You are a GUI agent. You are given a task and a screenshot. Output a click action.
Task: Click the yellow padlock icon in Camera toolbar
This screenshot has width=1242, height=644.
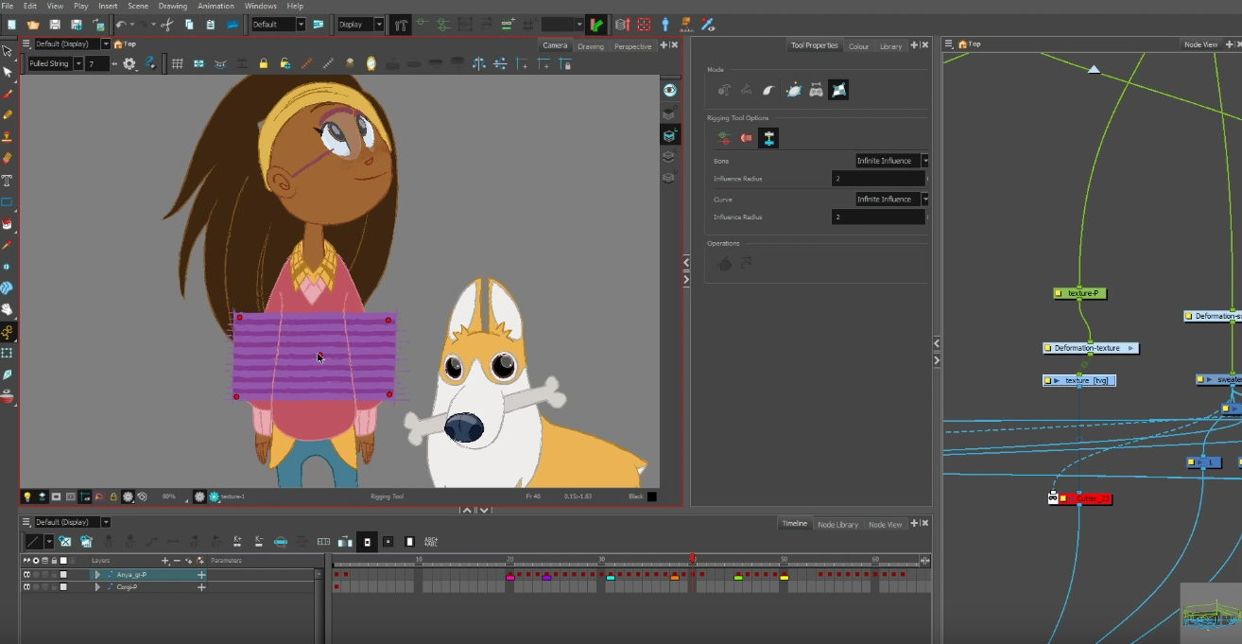[263, 63]
